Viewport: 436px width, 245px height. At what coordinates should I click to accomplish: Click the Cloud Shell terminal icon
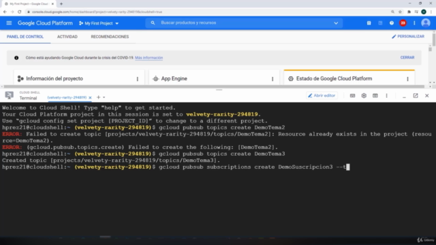pos(9,95)
